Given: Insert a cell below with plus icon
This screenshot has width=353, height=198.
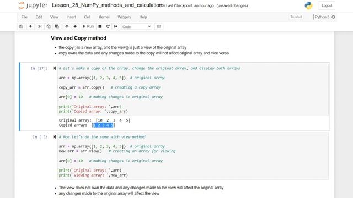Looking at the screenshot, I should click(x=30, y=26).
